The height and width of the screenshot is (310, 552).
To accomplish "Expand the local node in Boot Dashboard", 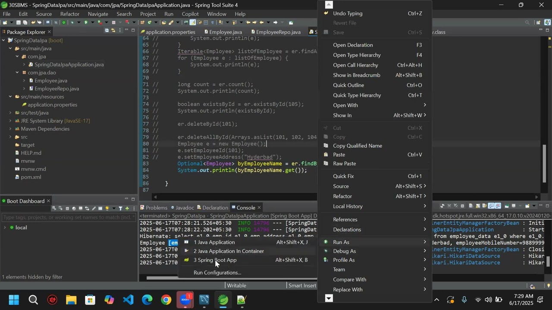I will [5, 227].
